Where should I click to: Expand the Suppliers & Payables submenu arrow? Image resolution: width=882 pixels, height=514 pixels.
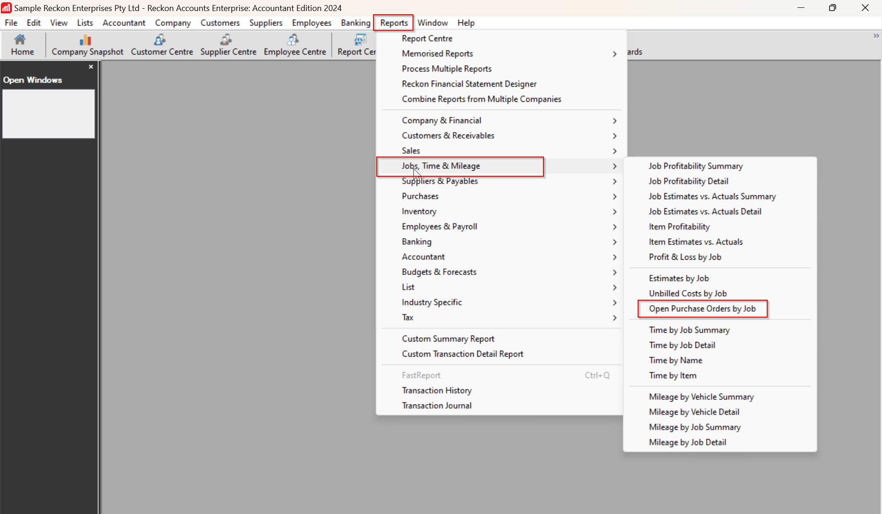[615, 181]
